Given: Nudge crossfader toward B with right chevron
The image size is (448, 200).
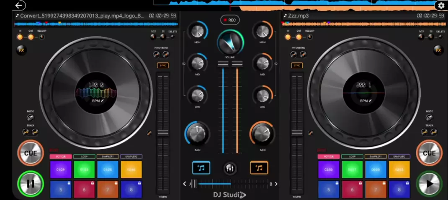Looking at the screenshot, I should pos(276,184).
